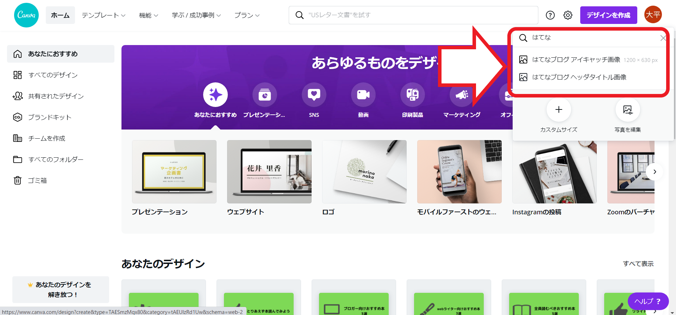Viewport: 676px width, 315px height.
Task: Click the カスタムサイズ plus icon
Action: pyautogui.click(x=559, y=109)
